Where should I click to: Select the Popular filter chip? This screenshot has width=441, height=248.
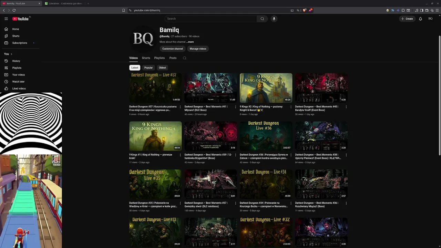pyautogui.click(x=148, y=68)
